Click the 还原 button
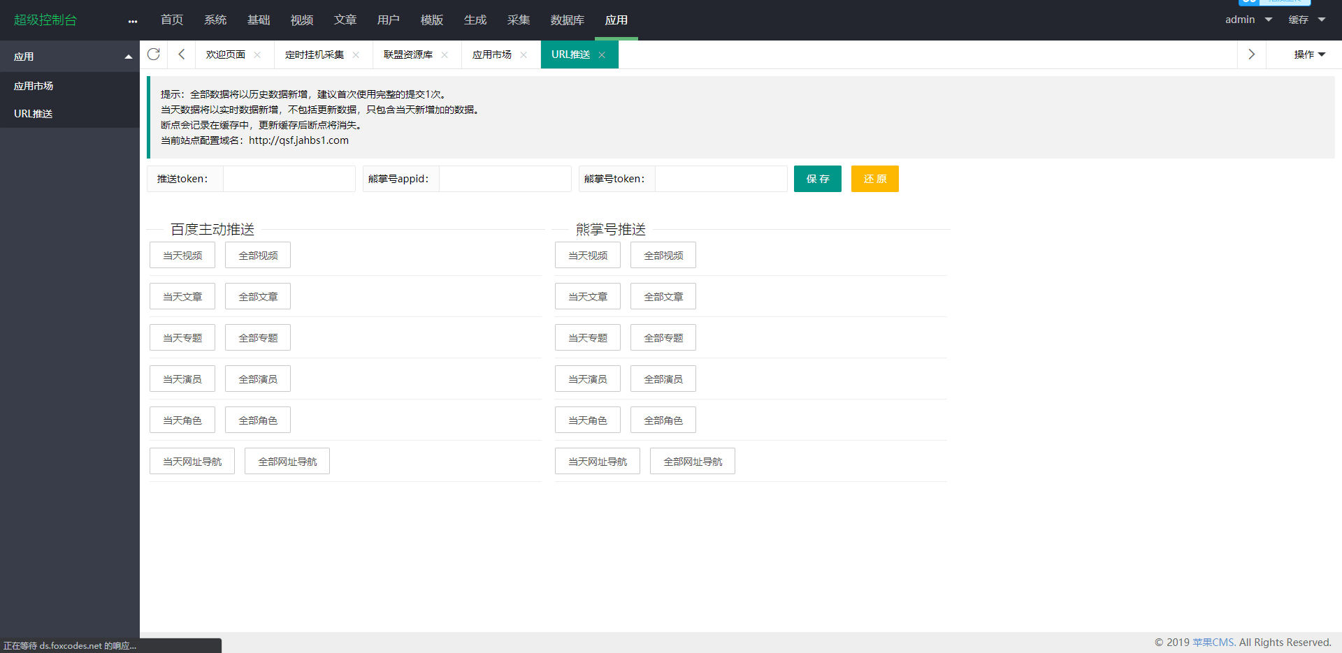 [x=875, y=179]
